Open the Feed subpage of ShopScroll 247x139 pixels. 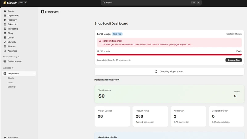[10, 82]
